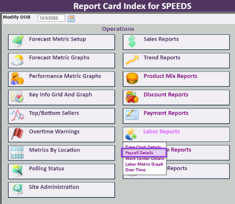Image resolution: width=235 pixels, height=204 pixels.
Task: Open Forecast Metric Setup
Action: click(62, 42)
